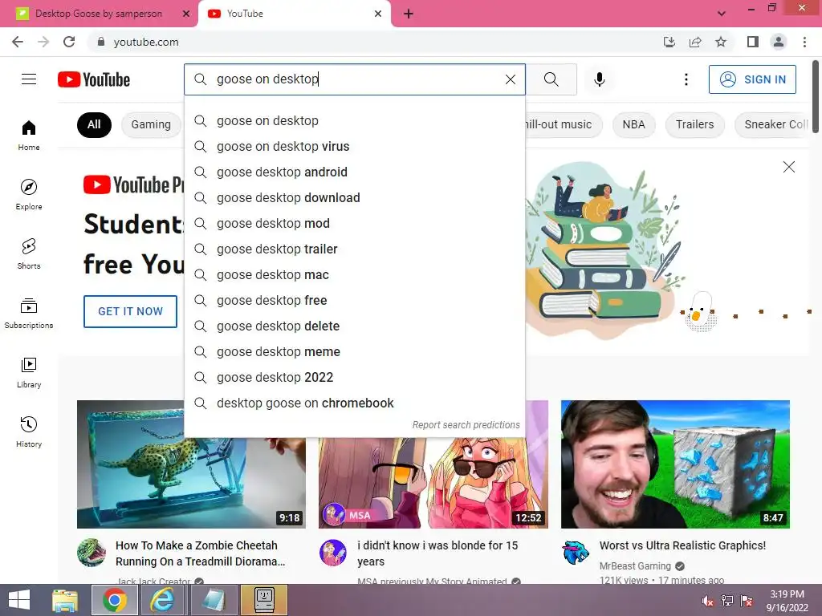The image size is (822, 616).
Task: Choose suggestion 'goose desktop meme'
Action: pos(354,351)
